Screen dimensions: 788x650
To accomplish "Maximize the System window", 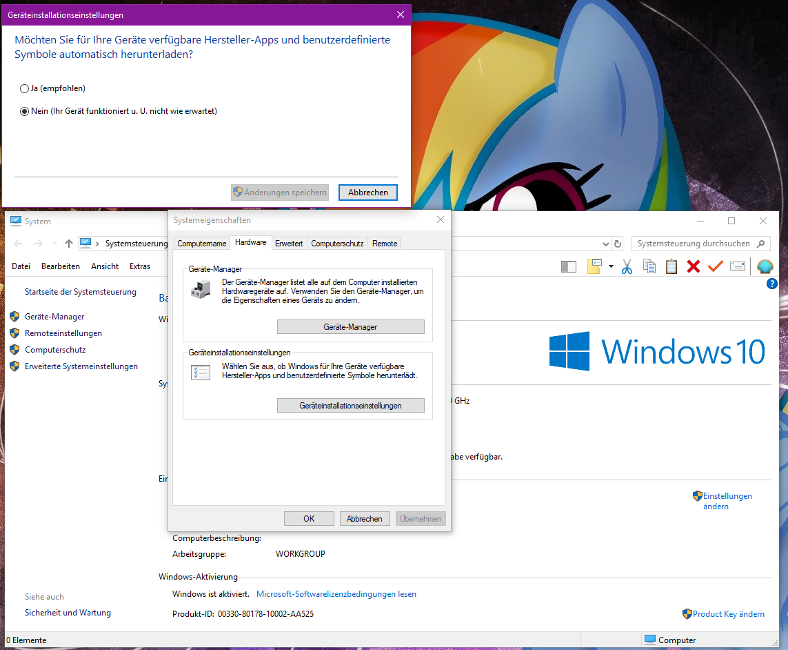I will click(x=731, y=221).
